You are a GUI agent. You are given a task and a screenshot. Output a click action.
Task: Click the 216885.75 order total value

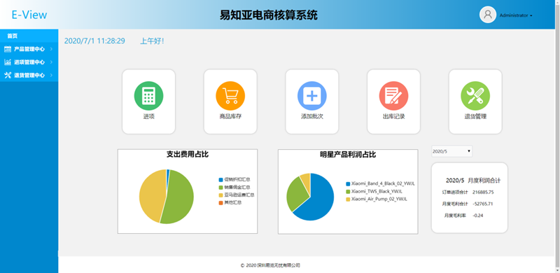[x=483, y=192]
